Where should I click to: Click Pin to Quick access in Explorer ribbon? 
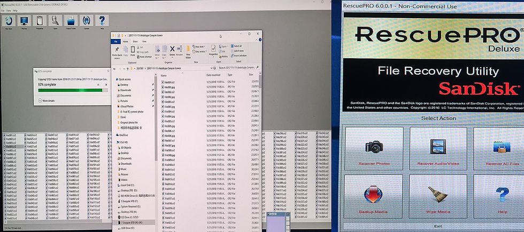click(x=117, y=52)
